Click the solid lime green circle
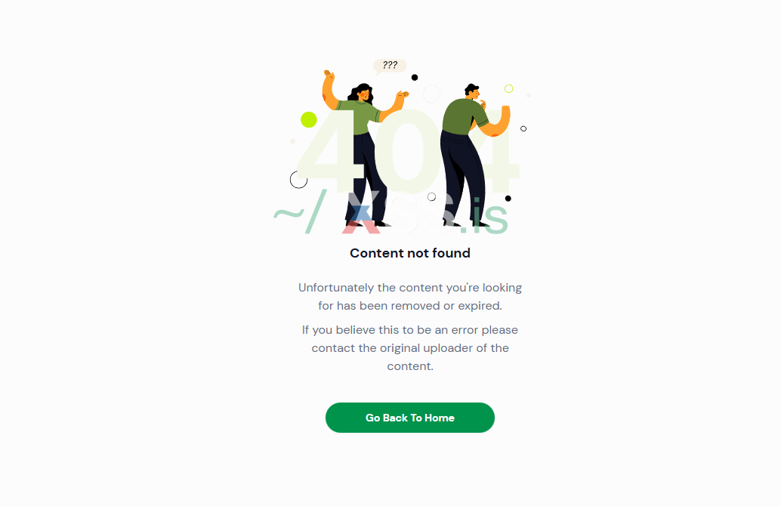This screenshot has width=781, height=506. tap(309, 119)
